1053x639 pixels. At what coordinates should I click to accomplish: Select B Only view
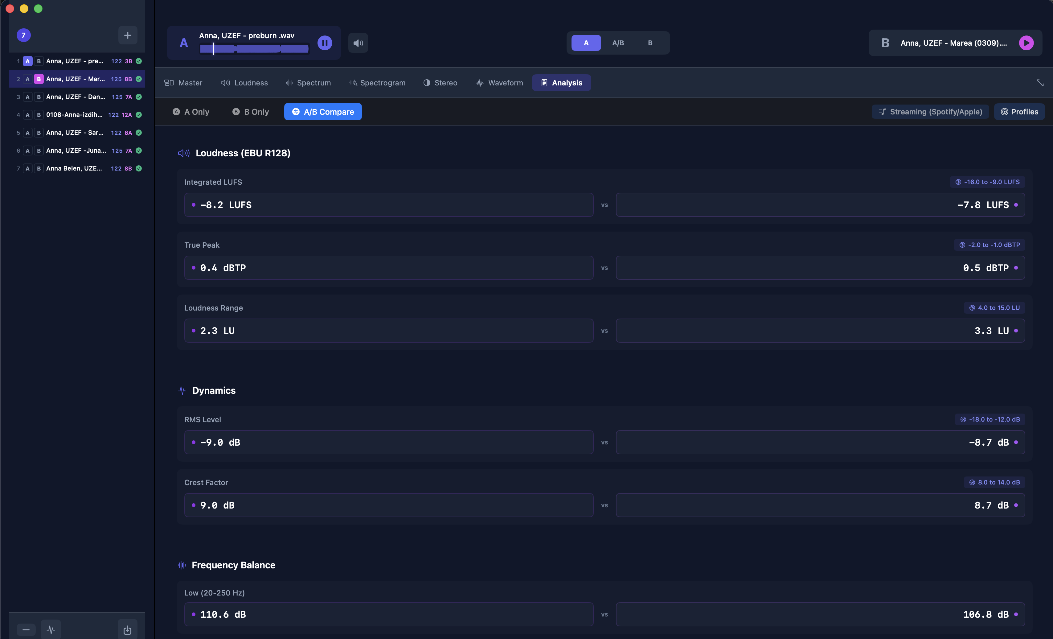click(x=250, y=112)
